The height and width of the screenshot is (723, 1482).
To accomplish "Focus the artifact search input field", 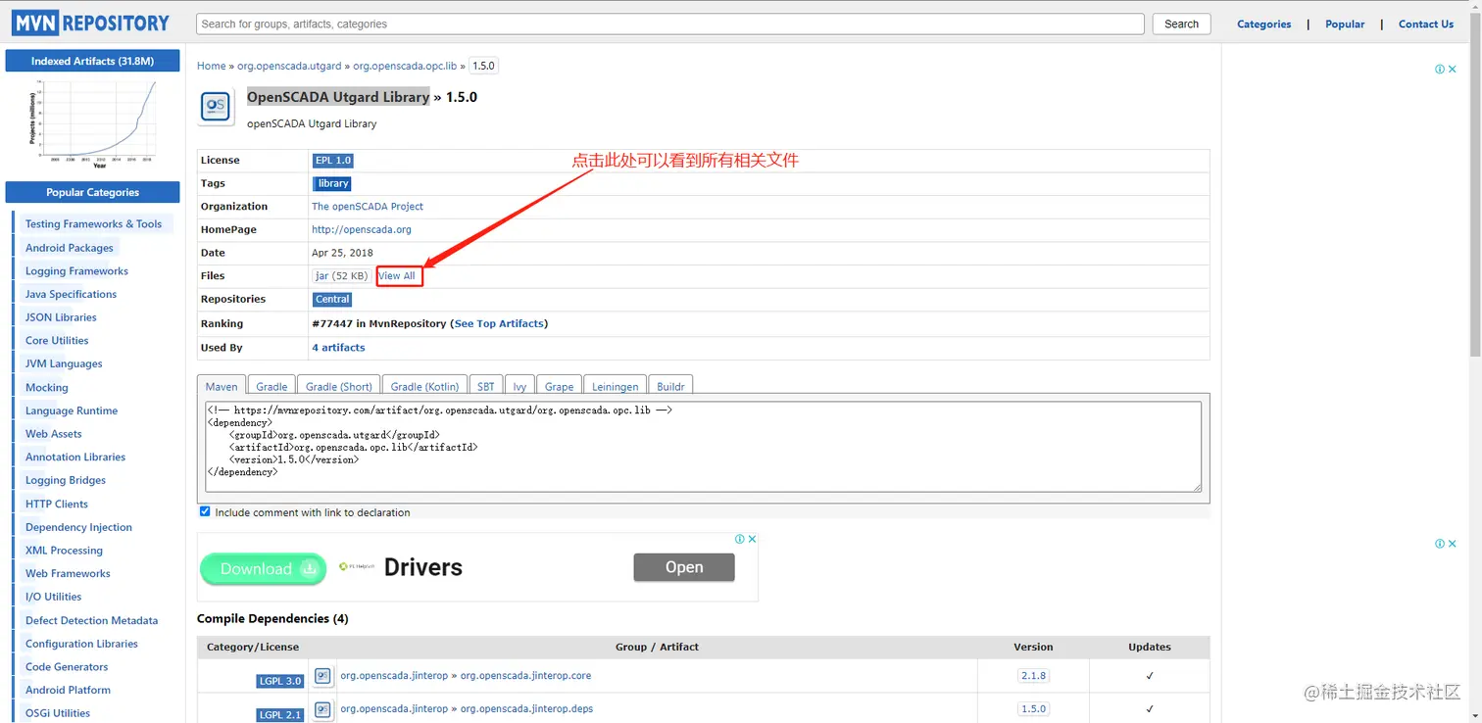I will (670, 24).
